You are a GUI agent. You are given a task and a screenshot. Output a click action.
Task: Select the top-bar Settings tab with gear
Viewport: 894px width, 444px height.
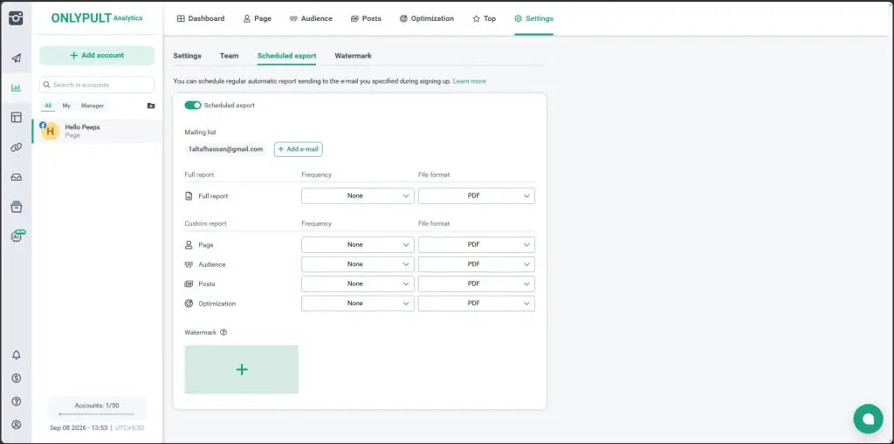533,18
